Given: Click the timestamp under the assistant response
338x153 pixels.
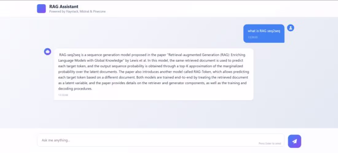Looking at the screenshot, I should click(x=63, y=95).
